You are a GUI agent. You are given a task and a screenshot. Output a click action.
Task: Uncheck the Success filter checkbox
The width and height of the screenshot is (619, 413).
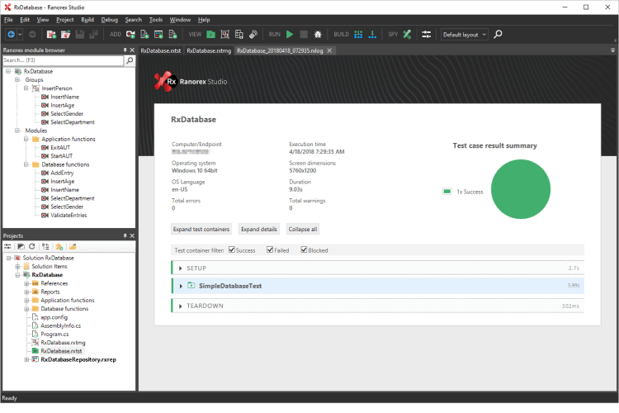click(232, 249)
